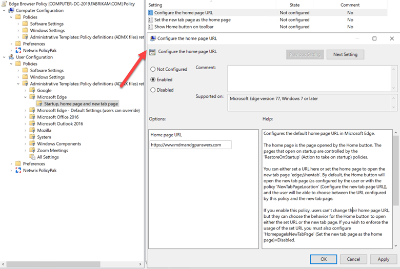
Task: Click the dialog title bar policy icon
Action: click(153, 38)
